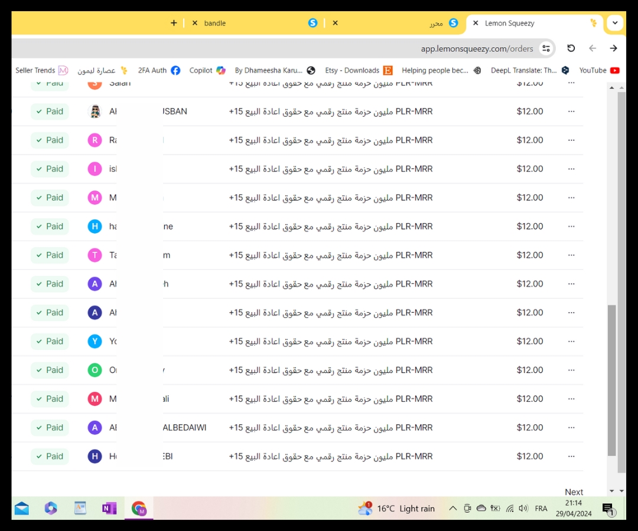Click the green O customer avatar

click(95, 371)
